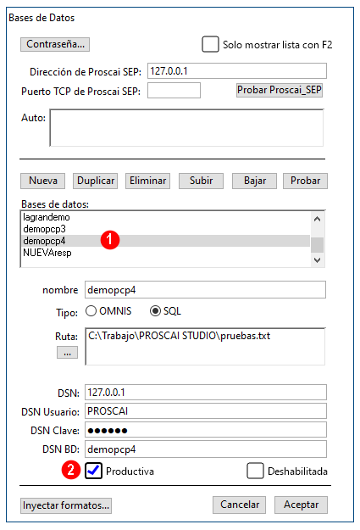The width and height of the screenshot is (360, 530).
Task: Click the Nueva button
Action: click(43, 181)
